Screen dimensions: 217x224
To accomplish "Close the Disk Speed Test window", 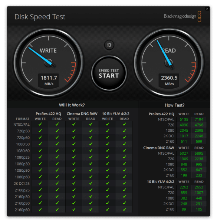I will point(207,9).
